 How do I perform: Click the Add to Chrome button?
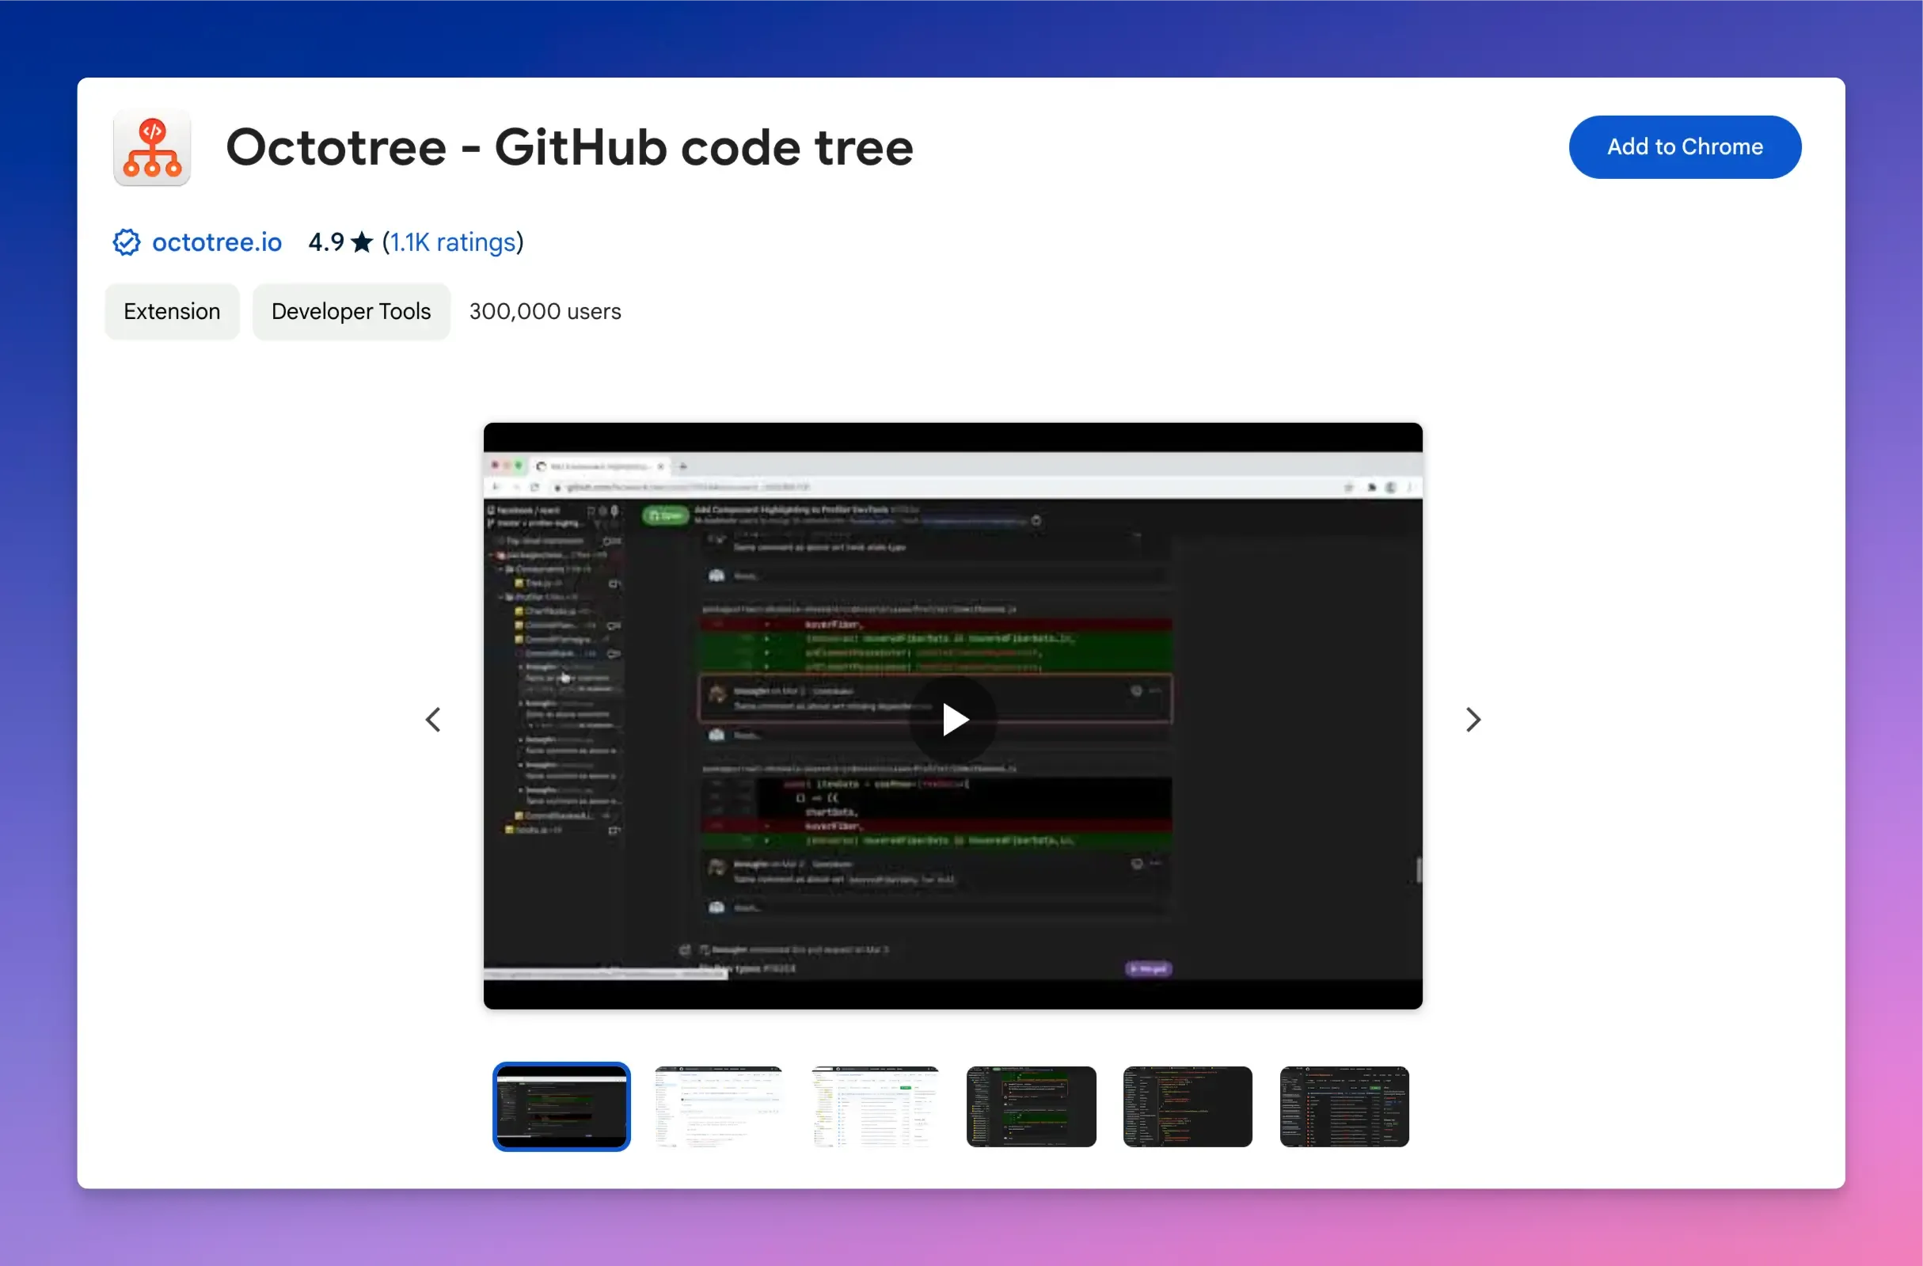1685,147
